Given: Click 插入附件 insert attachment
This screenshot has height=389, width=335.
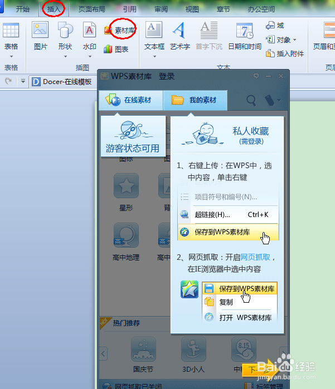Looking at the screenshot, I should [285, 53].
